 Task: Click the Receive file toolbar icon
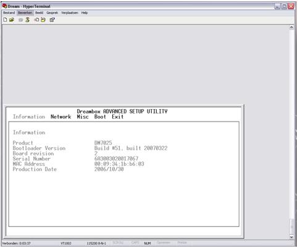point(43,20)
